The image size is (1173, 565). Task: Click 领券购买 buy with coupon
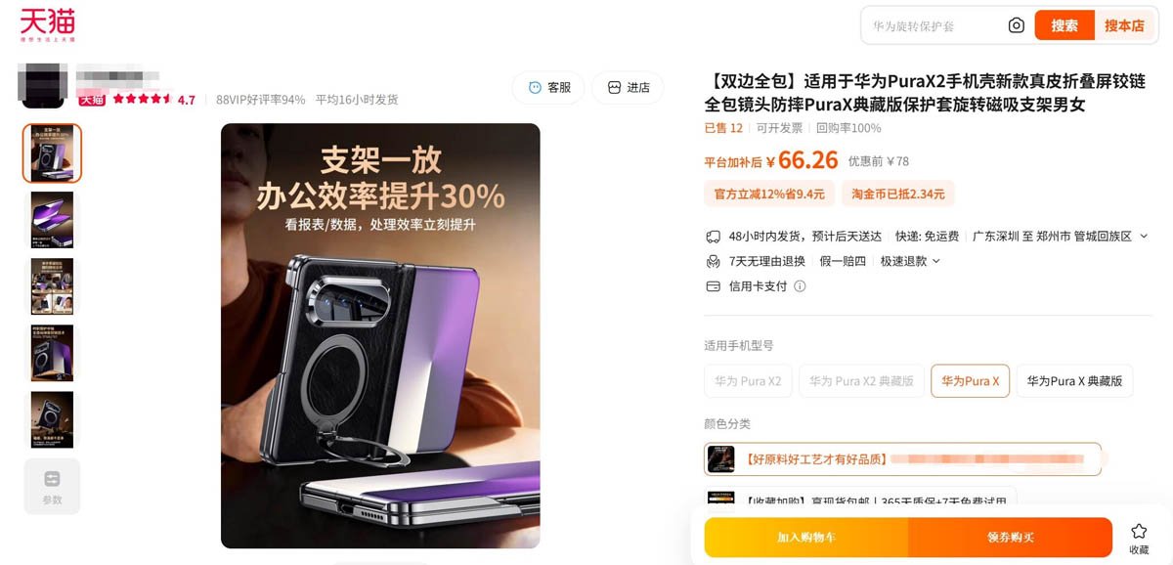[1011, 538]
